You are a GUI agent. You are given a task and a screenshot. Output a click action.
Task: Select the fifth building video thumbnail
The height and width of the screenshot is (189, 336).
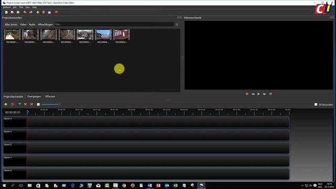click(85, 36)
